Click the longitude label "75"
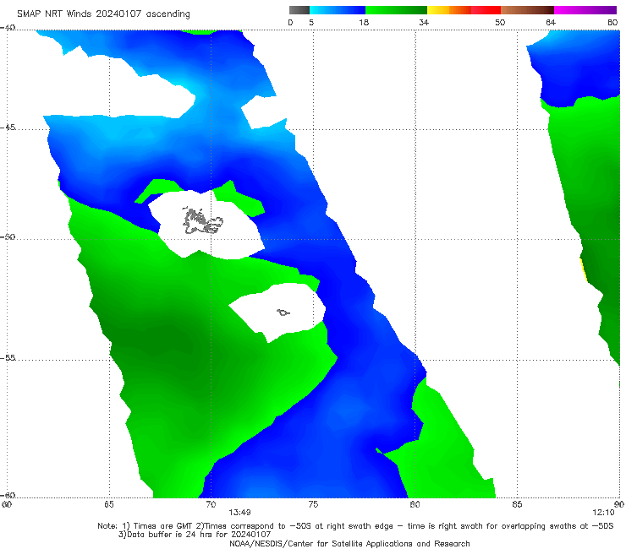 (313, 504)
